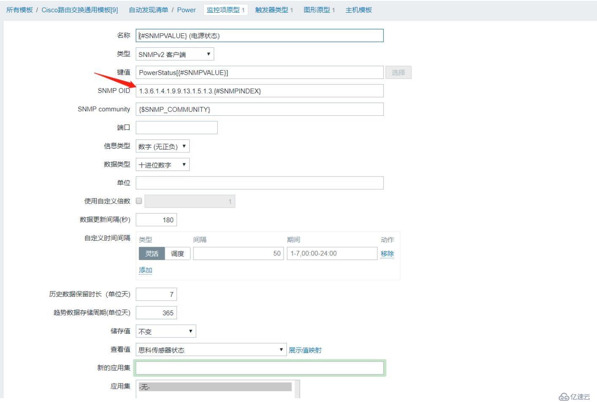
Task: Click 移除 to remove custom interval
Action: (387, 253)
